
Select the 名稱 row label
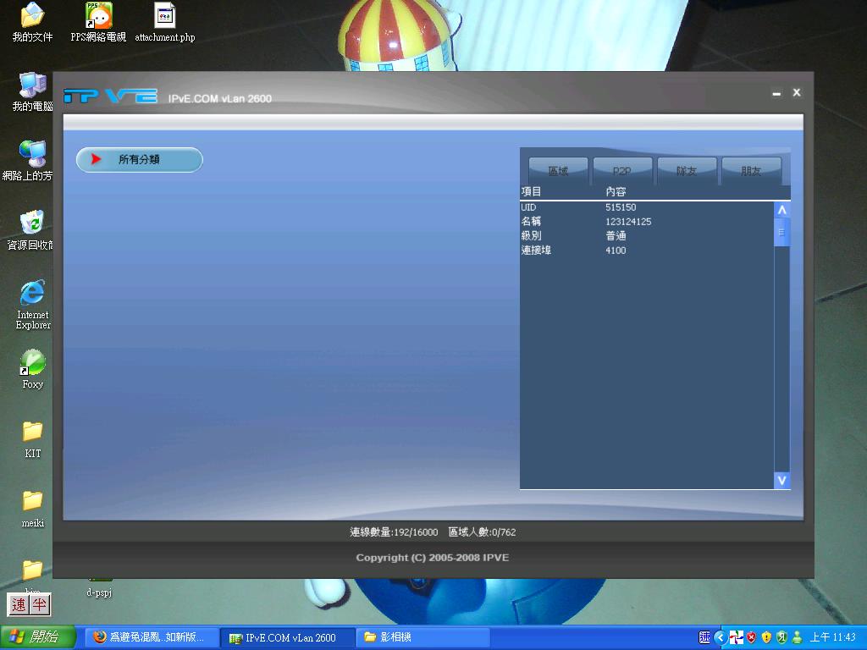(x=532, y=222)
